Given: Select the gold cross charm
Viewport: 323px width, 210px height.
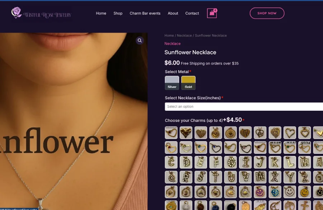Looking at the screenshot, I should coord(304,205).
